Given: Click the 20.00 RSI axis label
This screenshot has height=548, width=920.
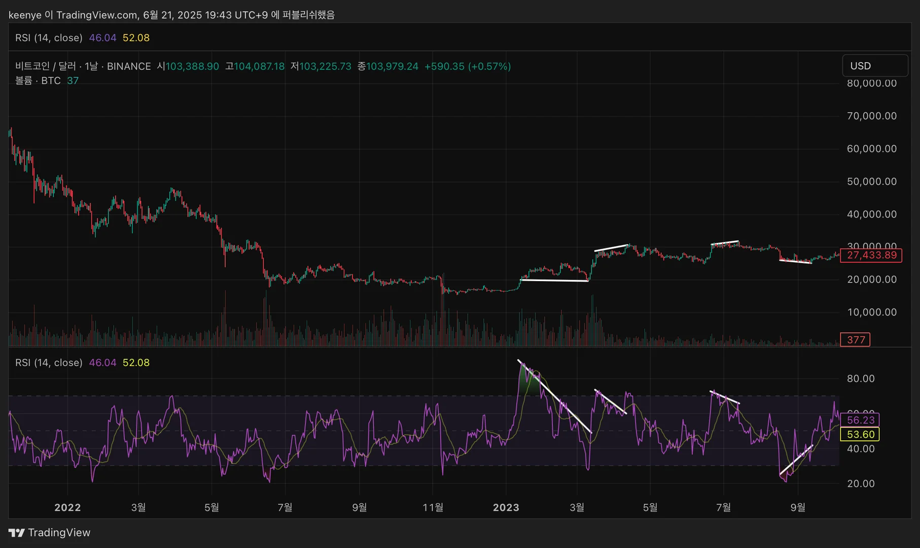Looking at the screenshot, I should [861, 484].
